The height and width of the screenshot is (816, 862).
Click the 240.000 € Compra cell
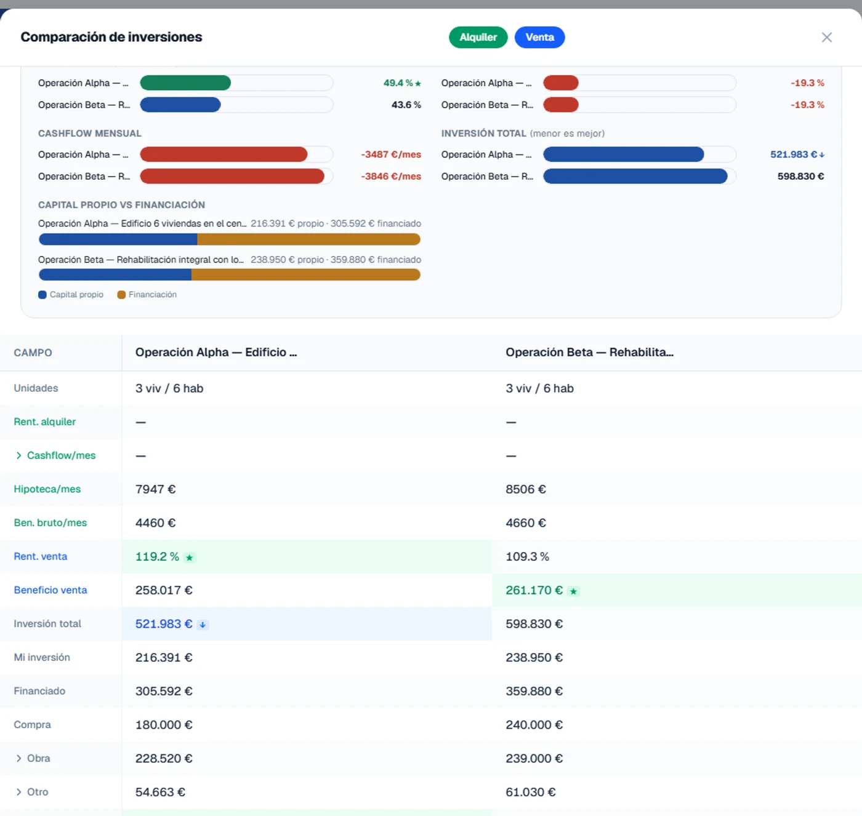534,725
